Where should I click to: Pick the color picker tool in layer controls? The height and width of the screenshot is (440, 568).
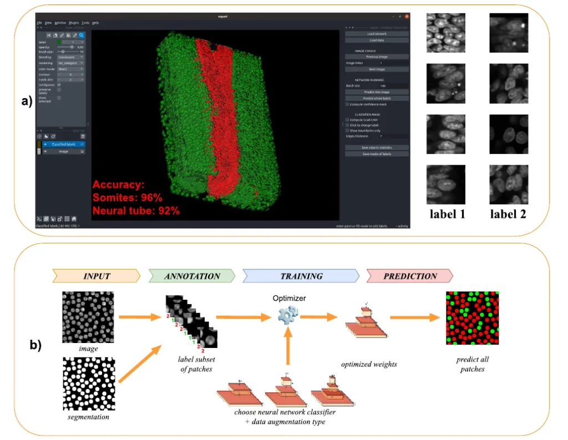(x=74, y=35)
